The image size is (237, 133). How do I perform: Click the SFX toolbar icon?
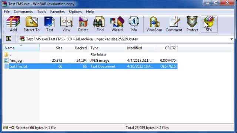tap(209, 24)
